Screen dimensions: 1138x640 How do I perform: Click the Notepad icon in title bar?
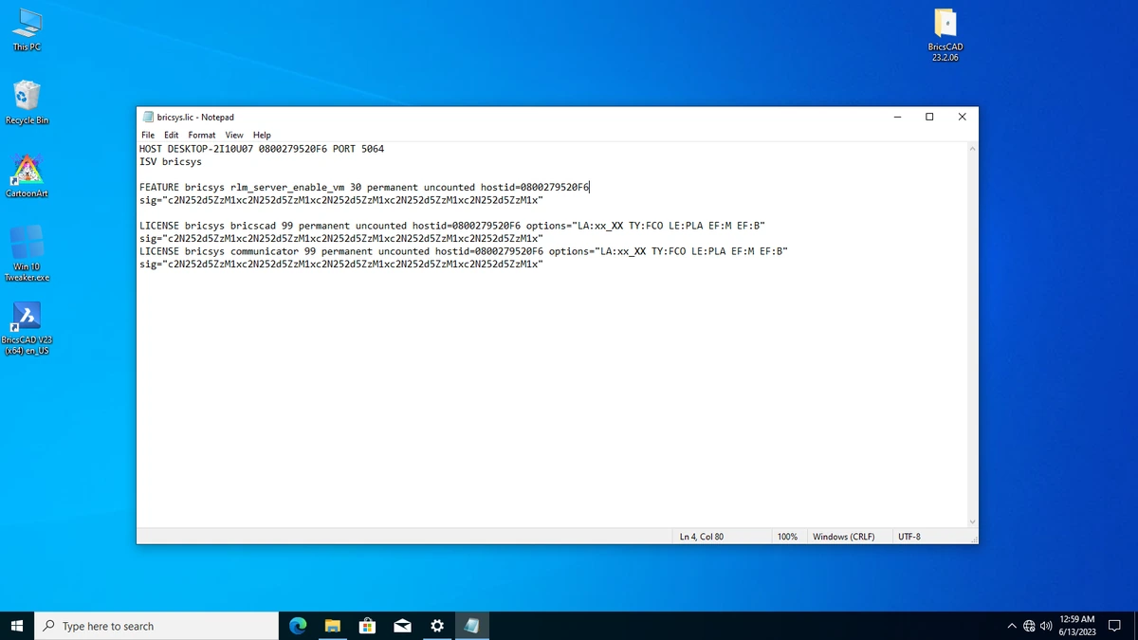[148, 117]
